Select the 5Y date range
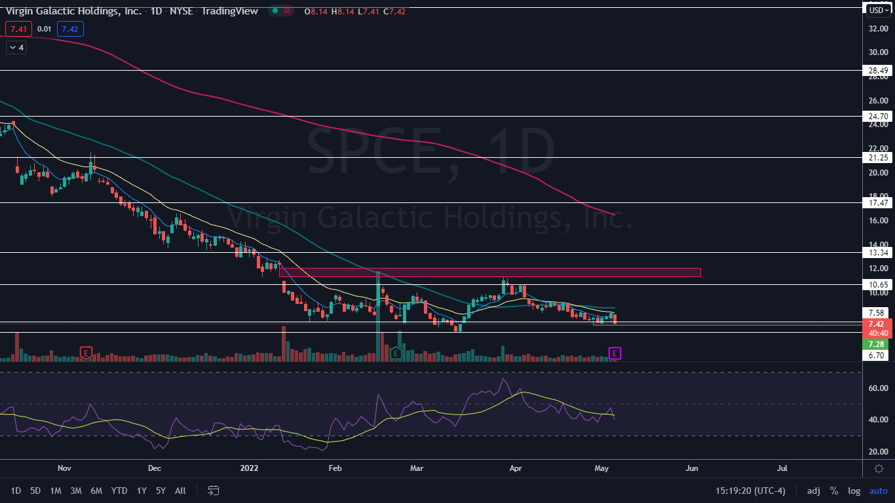This screenshot has height=503, width=895. pos(161,491)
